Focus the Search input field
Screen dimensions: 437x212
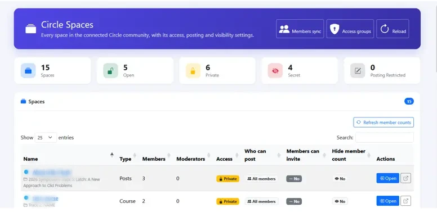384,137
